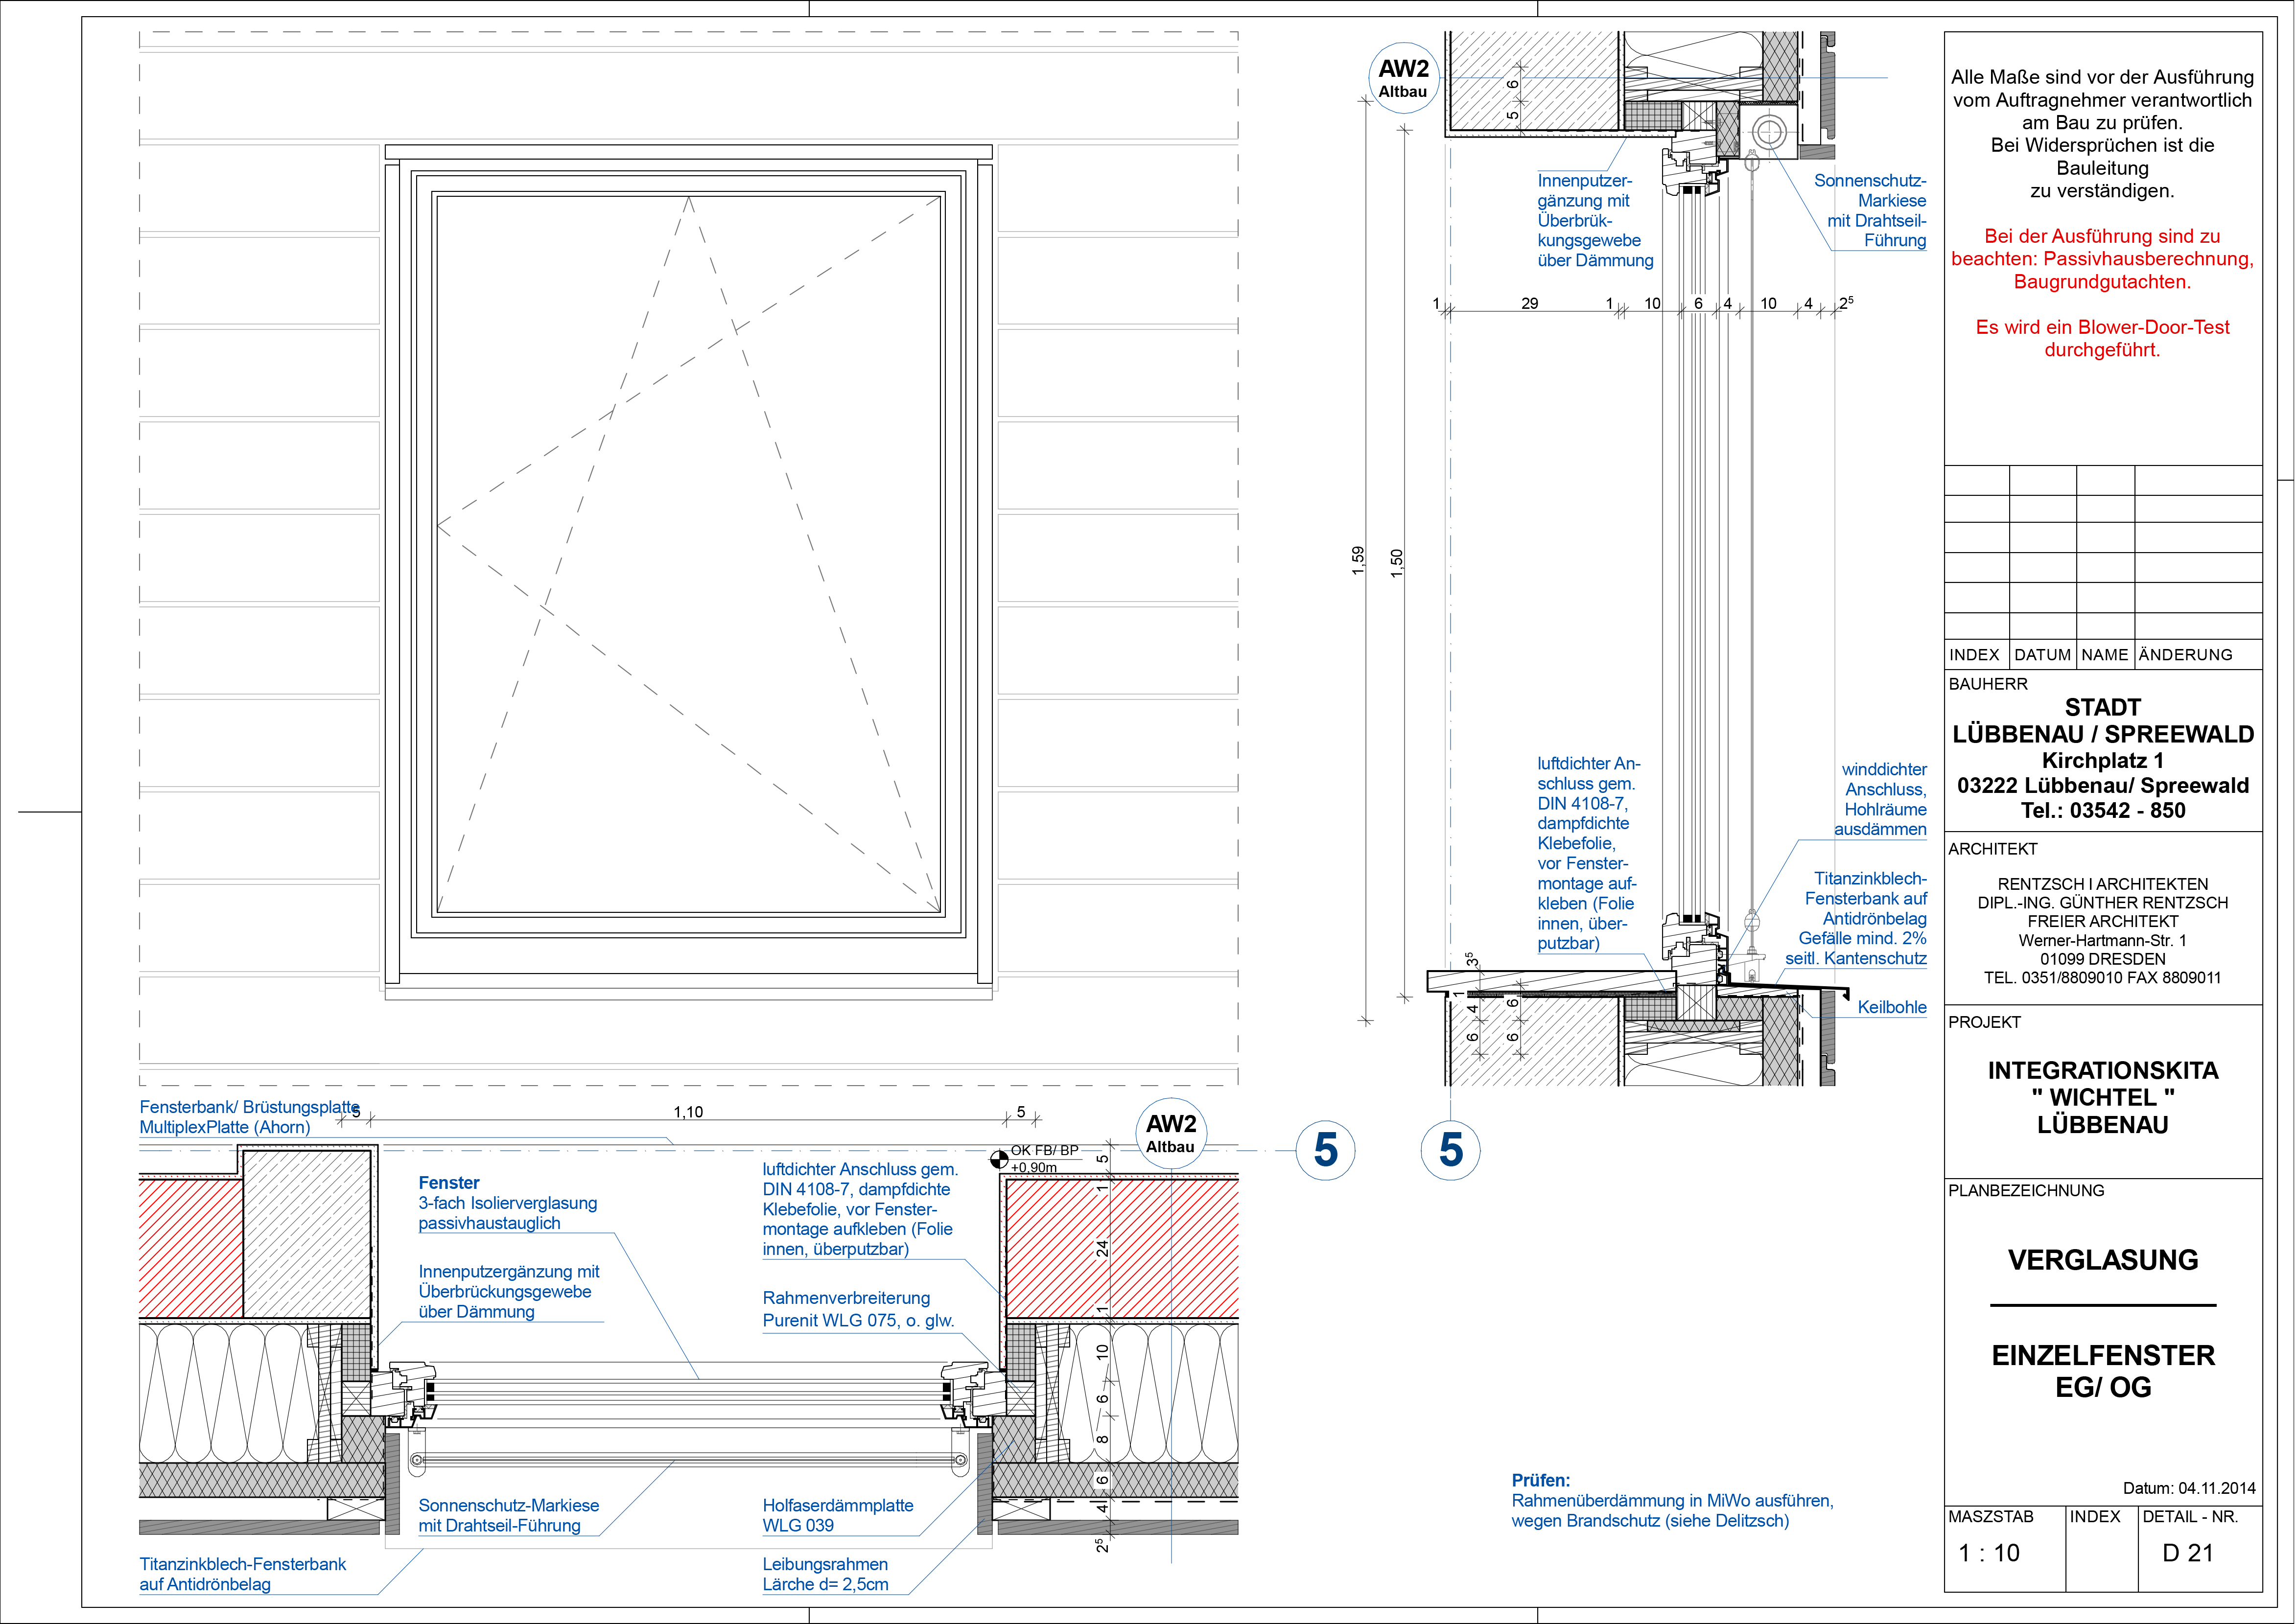2296x1624 pixels.
Task: Click the Sonnenschutz roller circle in section
Action: tap(1769, 131)
